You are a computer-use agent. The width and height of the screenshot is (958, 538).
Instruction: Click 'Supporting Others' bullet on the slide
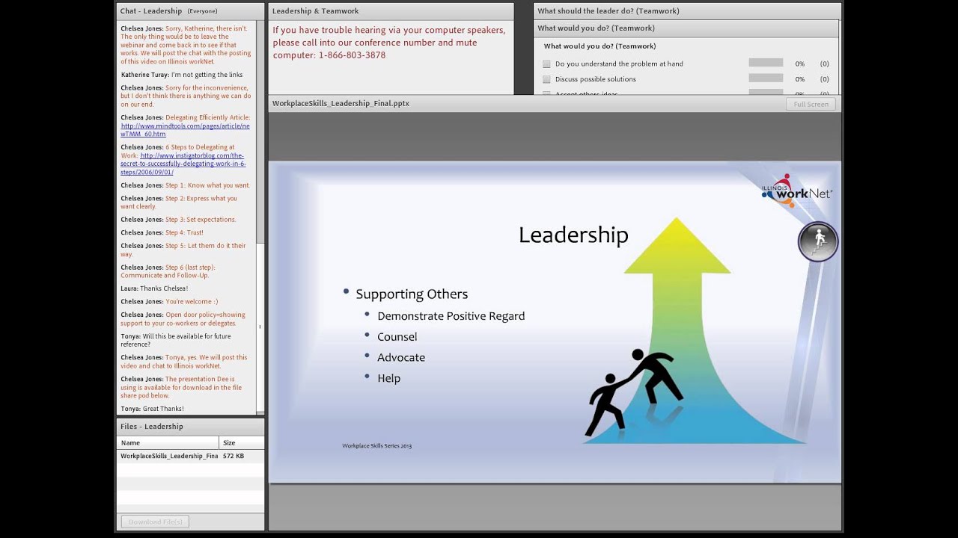point(412,294)
